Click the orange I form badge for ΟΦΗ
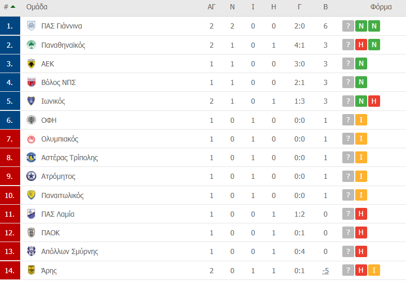The width and height of the screenshot is (406, 282). [361, 120]
